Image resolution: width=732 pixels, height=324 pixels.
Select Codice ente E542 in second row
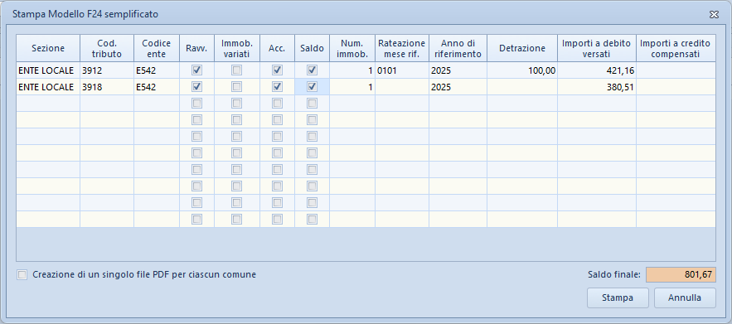157,87
